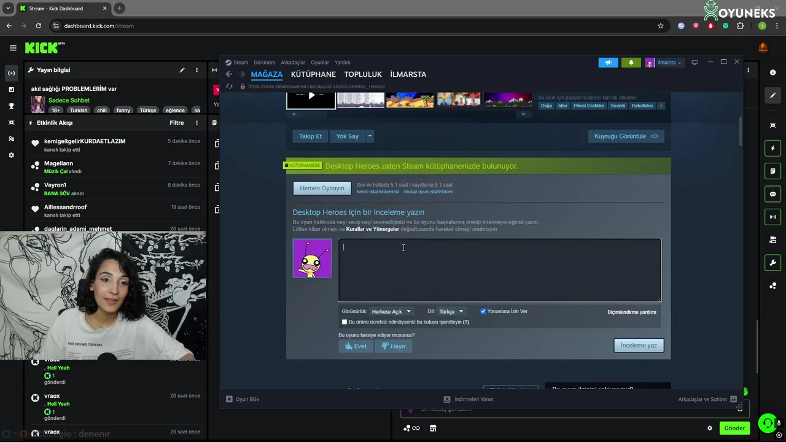Open the Kick hamburger menu
Image resolution: width=786 pixels, height=442 pixels.
[x=13, y=48]
